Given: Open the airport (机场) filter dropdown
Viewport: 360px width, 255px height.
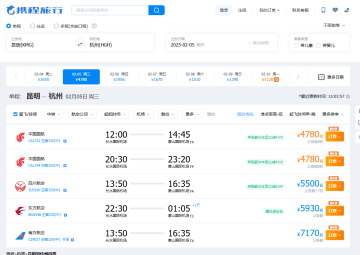Looking at the screenshot, I should 143,114.
